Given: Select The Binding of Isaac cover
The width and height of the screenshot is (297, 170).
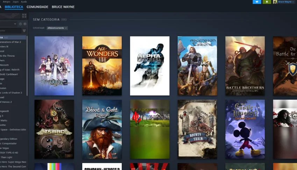Looking at the screenshot, I should [54, 129].
